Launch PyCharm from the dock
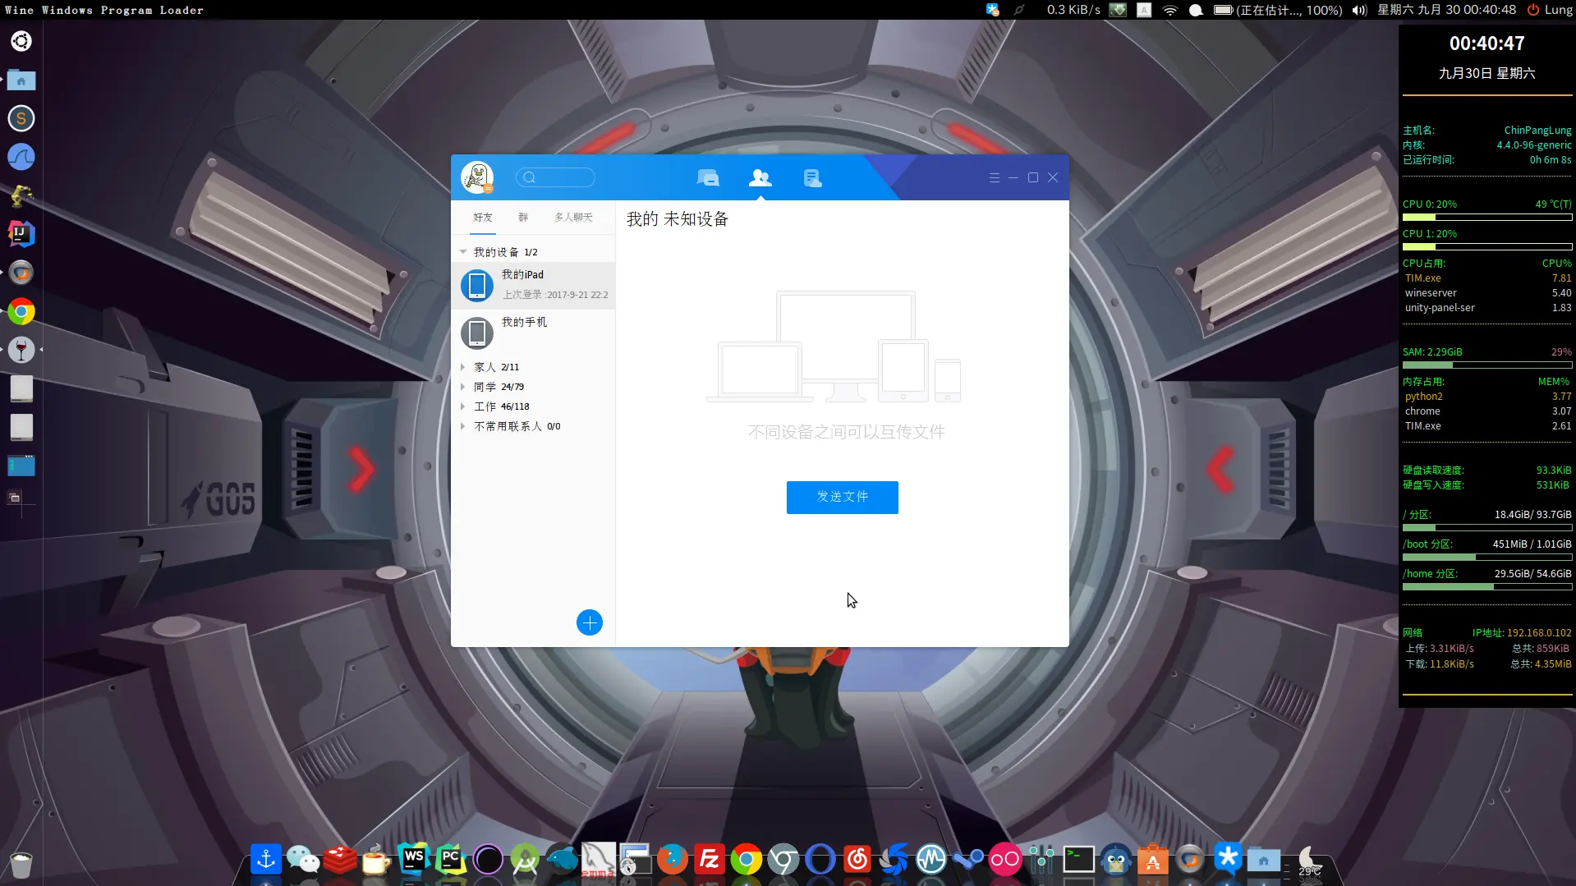The height and width of the screenshot is (886, 1576). click(451, 859)
